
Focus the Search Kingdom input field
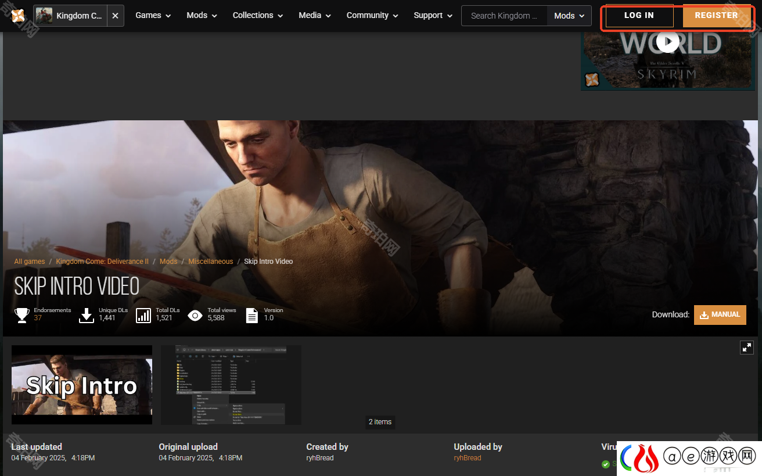[505, 16]
